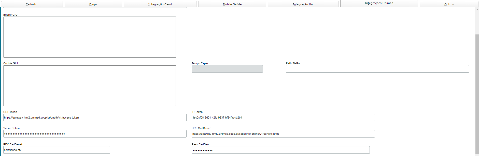Click the Secret Token password field
The height and width of the screenshot is (156, 479).
pyautogui.click(x=95, y=134)
